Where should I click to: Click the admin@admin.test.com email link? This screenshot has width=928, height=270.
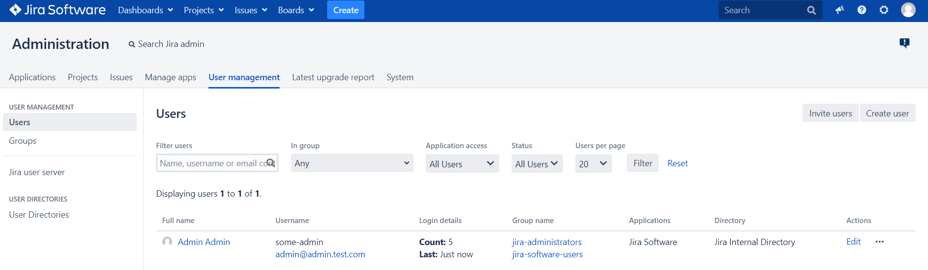point(320,254)
